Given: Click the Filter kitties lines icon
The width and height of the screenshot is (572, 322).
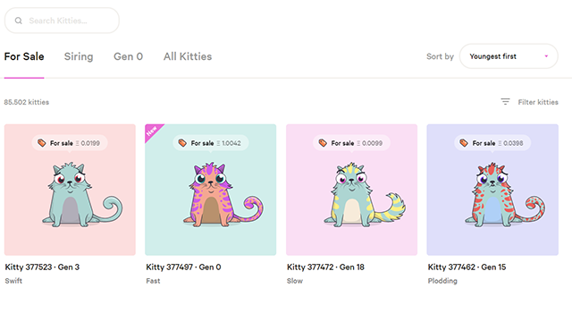Looking at the screenshot, I should (x=505, y=102).
